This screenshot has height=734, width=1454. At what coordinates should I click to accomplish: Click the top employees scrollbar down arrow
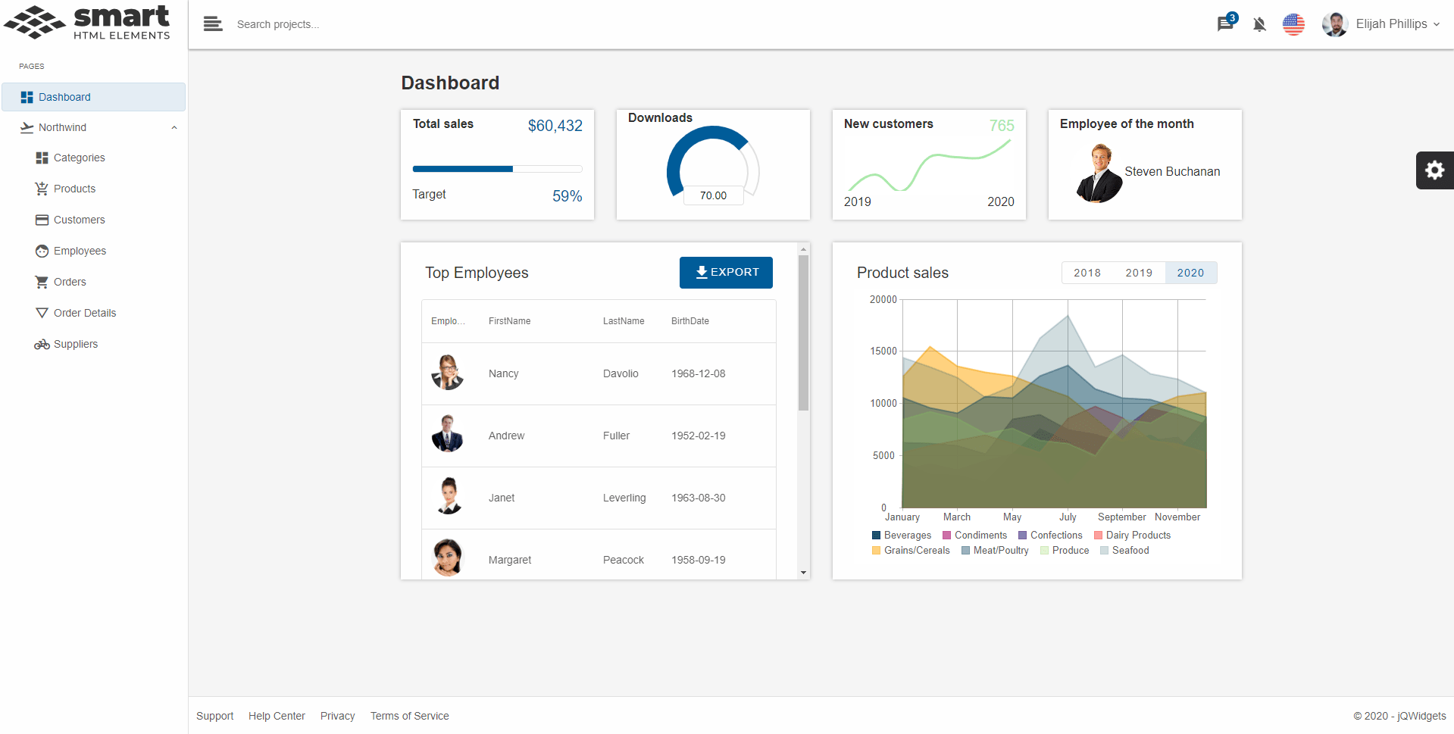point(804,573)
